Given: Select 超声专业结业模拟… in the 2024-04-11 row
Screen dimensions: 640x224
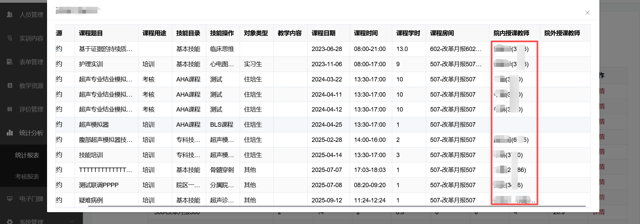Looking at the screenshot, I should click(106, 95).
